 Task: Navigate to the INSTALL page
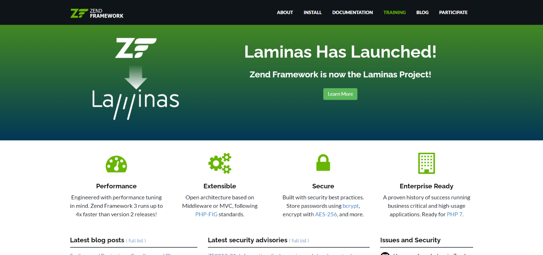pyautogui.click(x=313, y=12)
